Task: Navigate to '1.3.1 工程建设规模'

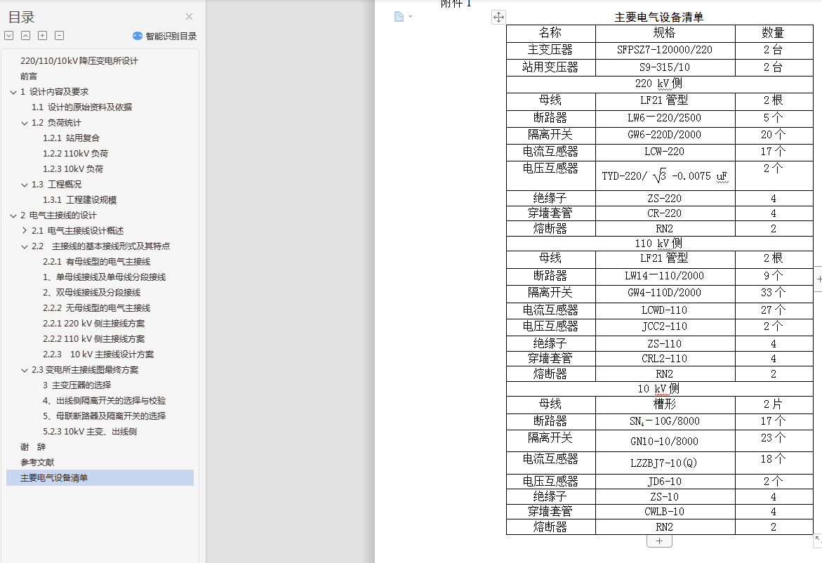Action: (80, 200)
